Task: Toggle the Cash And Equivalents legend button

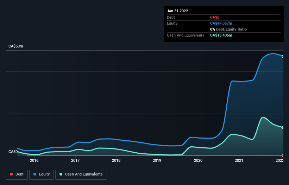Action: click(x=81, y=174)
